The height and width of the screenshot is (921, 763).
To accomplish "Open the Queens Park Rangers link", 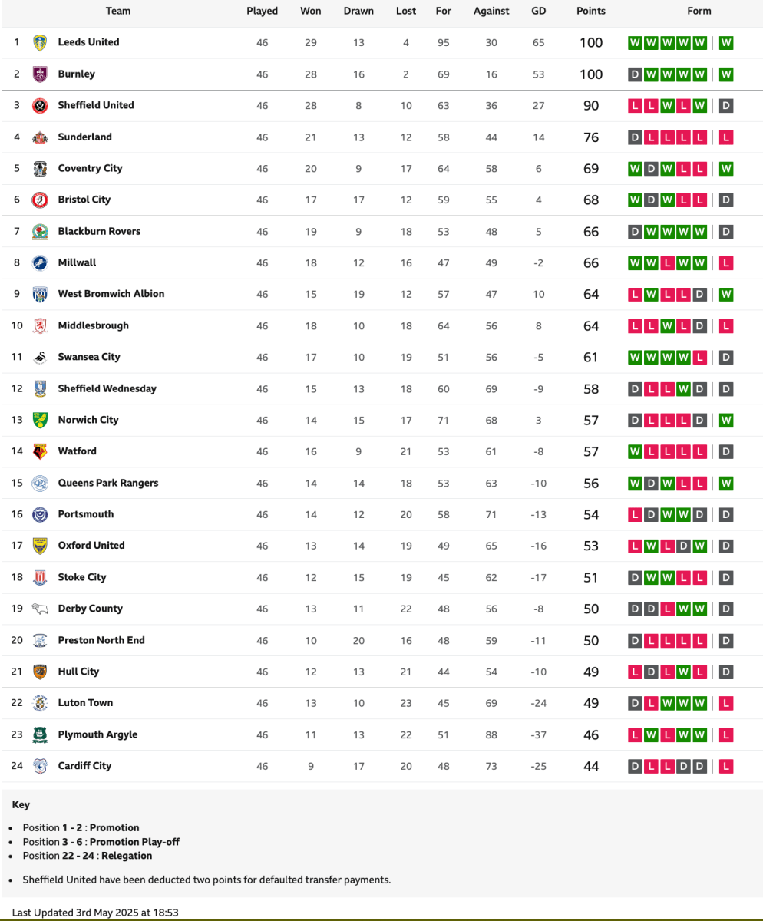I will [x=108, y=483].
